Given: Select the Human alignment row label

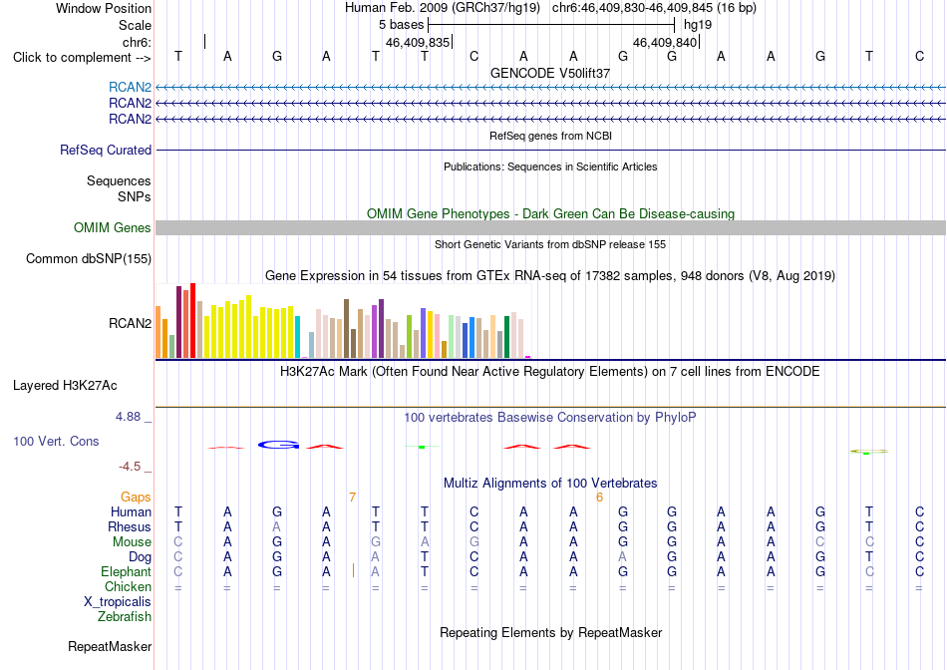Looking at the screenshot, I should 131,511.
